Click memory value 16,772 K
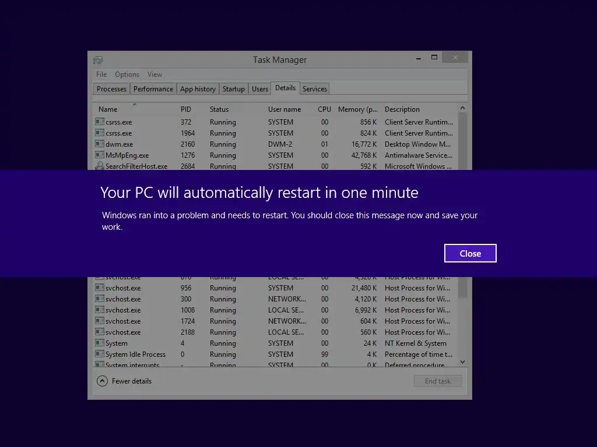This screenshot has height=447, width=597. (364, 144)
